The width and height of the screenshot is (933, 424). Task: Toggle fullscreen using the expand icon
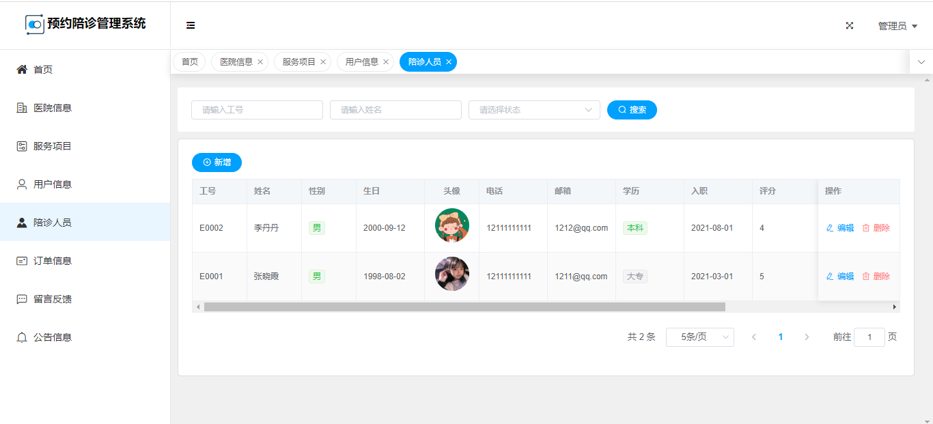(x=850, y=25)
